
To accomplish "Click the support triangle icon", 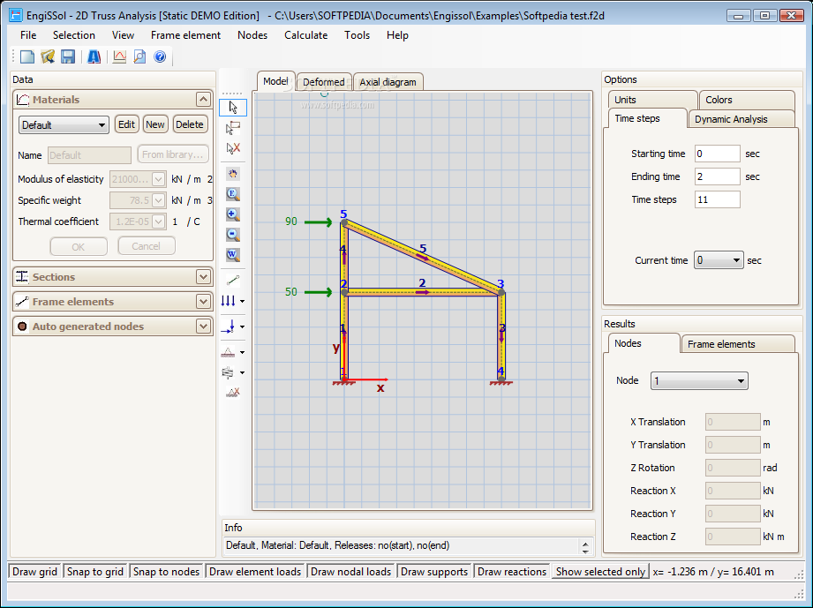I will (x=228, y=352).
